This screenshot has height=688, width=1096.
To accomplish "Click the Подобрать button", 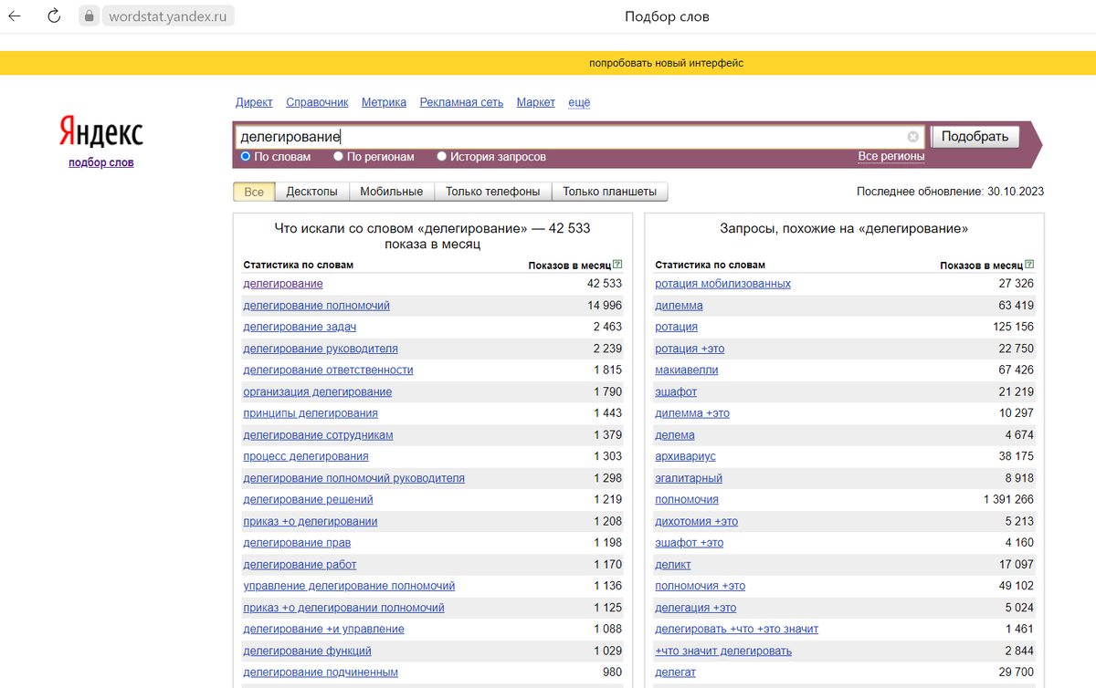I will pos(975,137).
